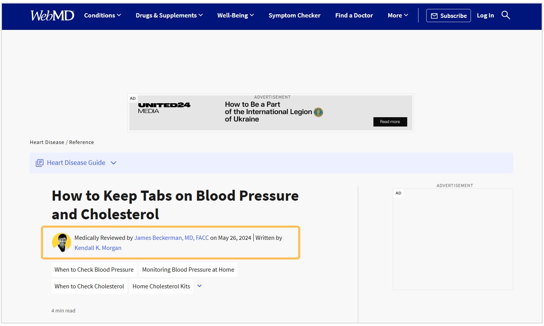Image resolution: width=544 pixels, height=326 pixels.
Task: Go to Symptom Checker
Action: [295, 16]
